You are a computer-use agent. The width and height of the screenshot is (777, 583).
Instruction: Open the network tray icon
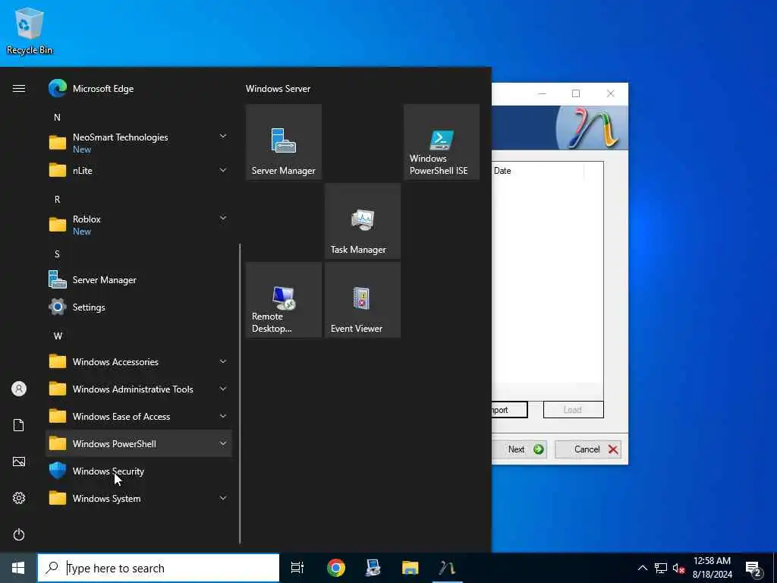point(661,568)
